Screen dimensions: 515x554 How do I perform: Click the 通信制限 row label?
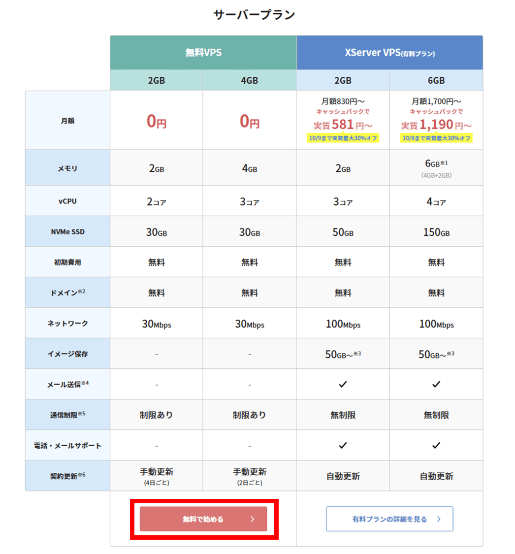67,415
